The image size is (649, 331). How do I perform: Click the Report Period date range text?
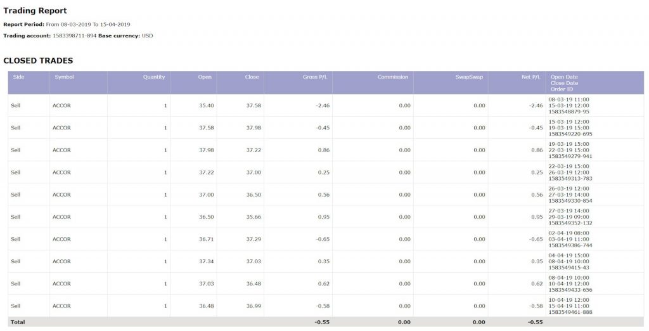tap(88, 25)
